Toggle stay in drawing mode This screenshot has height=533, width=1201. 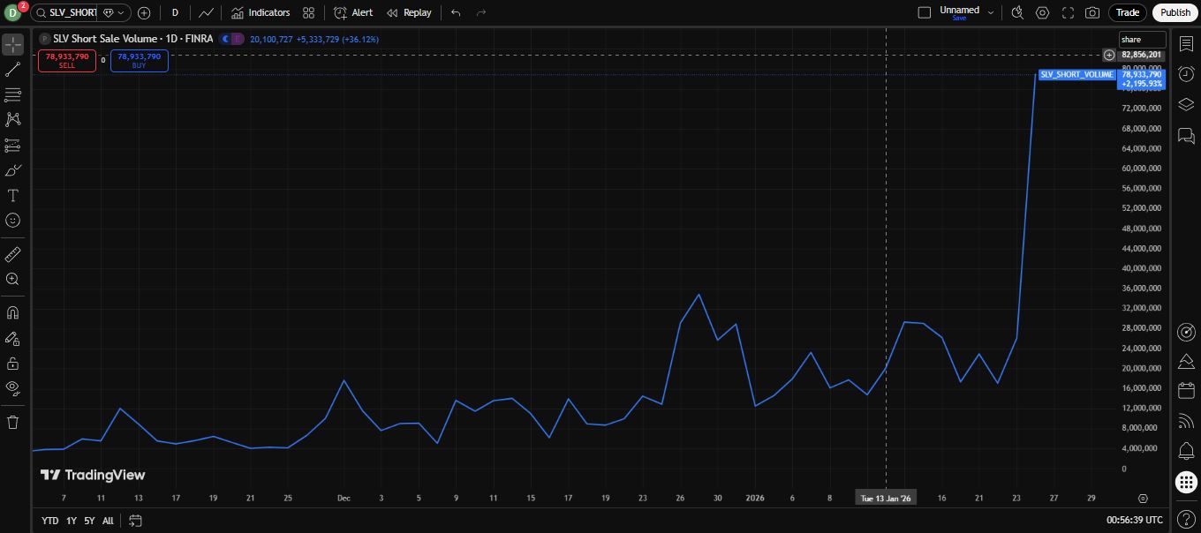point(13,338)
